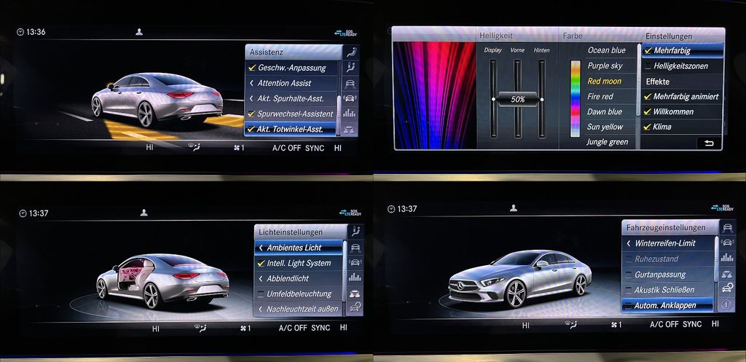Image resolution: width=746 pixels, height=362 pixels.
Task: Open the seat settings icon beside Assistenz
Action: coord(353,52)
